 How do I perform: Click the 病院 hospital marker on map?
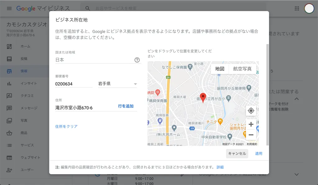click(x=157, y=92)
